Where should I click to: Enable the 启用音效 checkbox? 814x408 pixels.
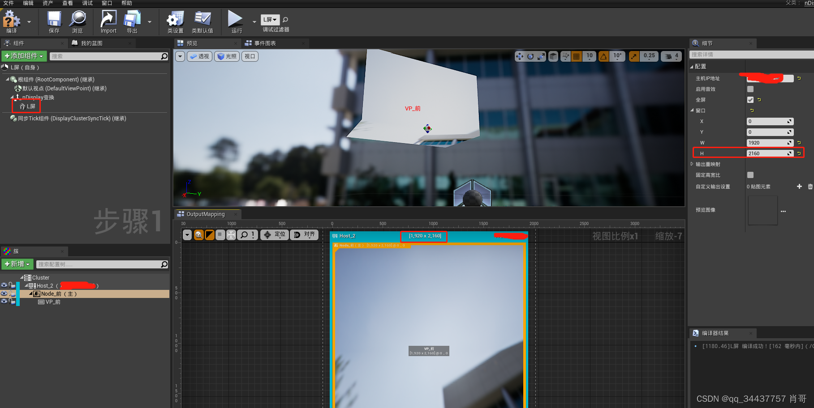click(750, 89)
